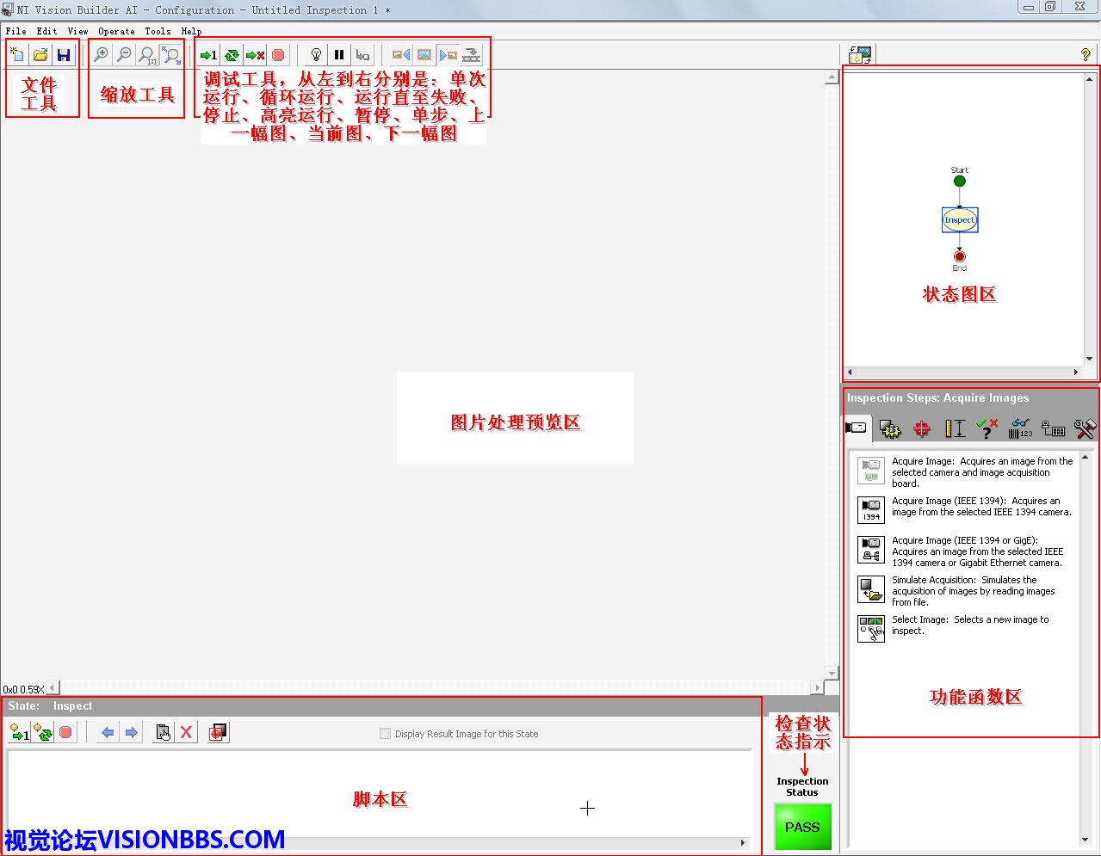Image resolution: width=1101 pixels, height=856 pixels.
Task: Open the View menu
Action: (78, 31)
